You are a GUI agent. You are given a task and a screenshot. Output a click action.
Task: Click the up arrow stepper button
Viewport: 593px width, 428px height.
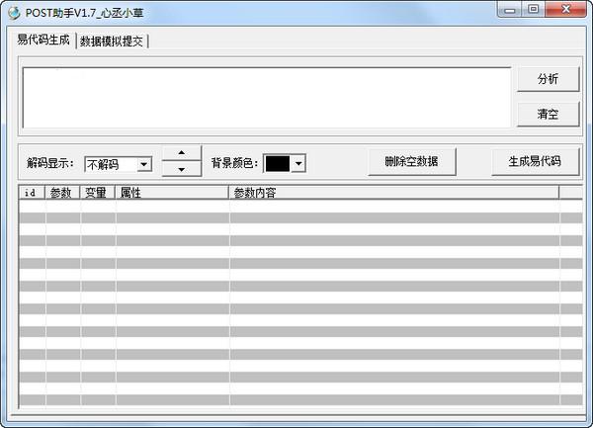(x=181, y=152)
